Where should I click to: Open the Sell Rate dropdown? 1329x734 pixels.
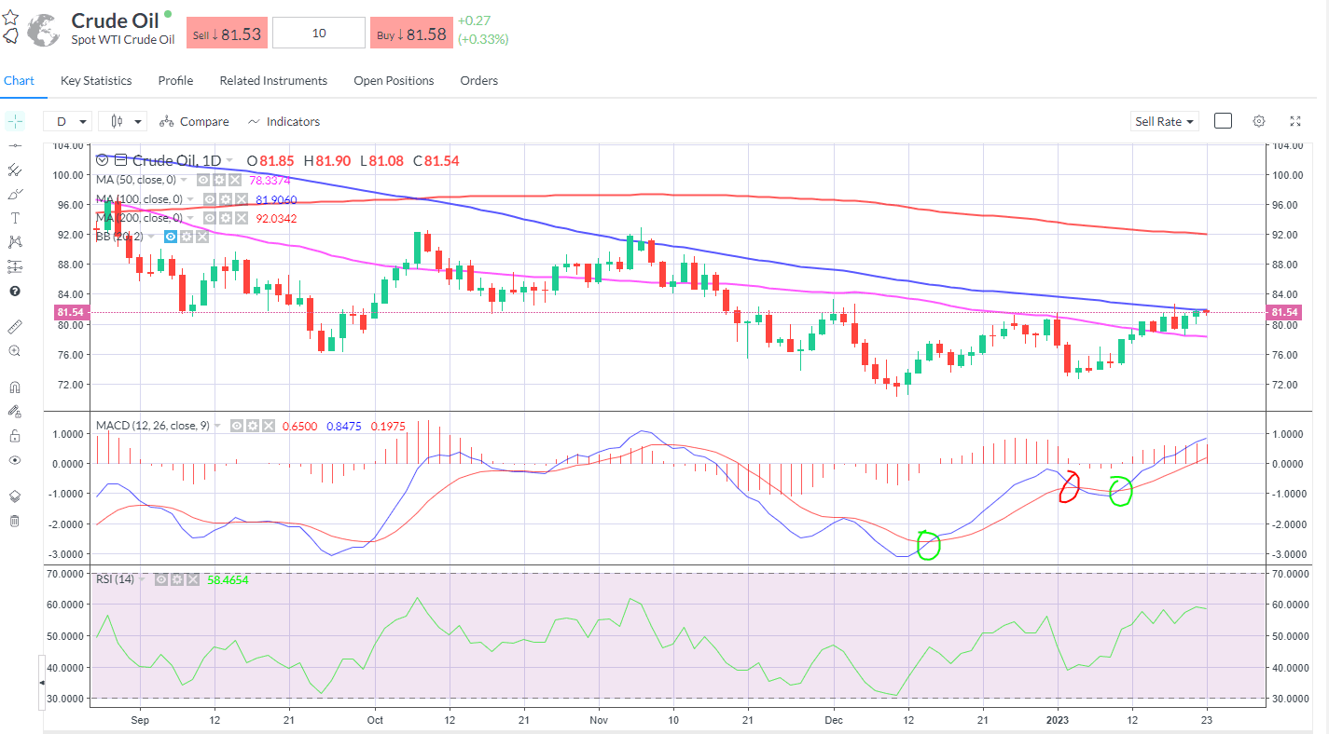click(x=1164, y=121)
